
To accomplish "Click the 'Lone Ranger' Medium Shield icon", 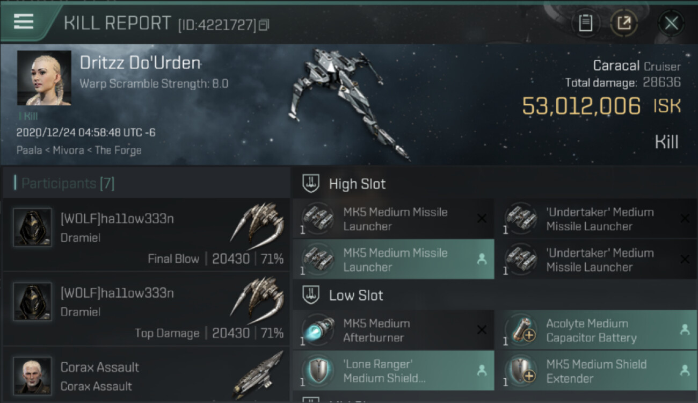I will tap(318, 371).
